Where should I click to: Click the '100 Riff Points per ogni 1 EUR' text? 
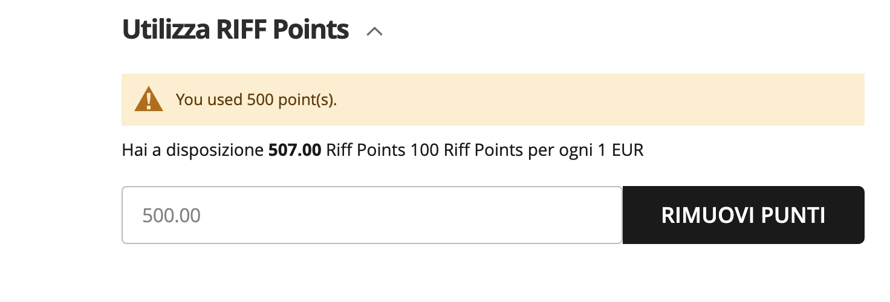coord(527,150)
